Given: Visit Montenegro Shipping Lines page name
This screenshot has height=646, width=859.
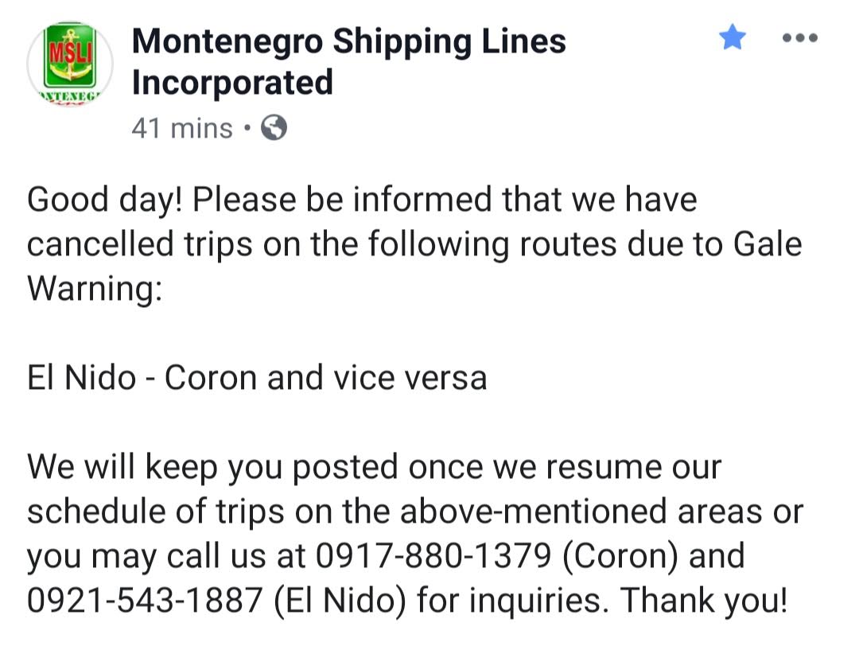Looking at the screenshot, I should coord(349,41).
